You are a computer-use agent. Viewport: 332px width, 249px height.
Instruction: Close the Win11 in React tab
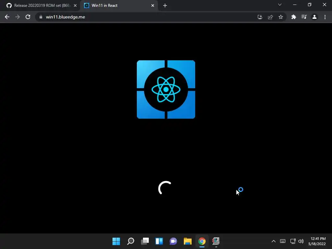click(x=153, y=6)
